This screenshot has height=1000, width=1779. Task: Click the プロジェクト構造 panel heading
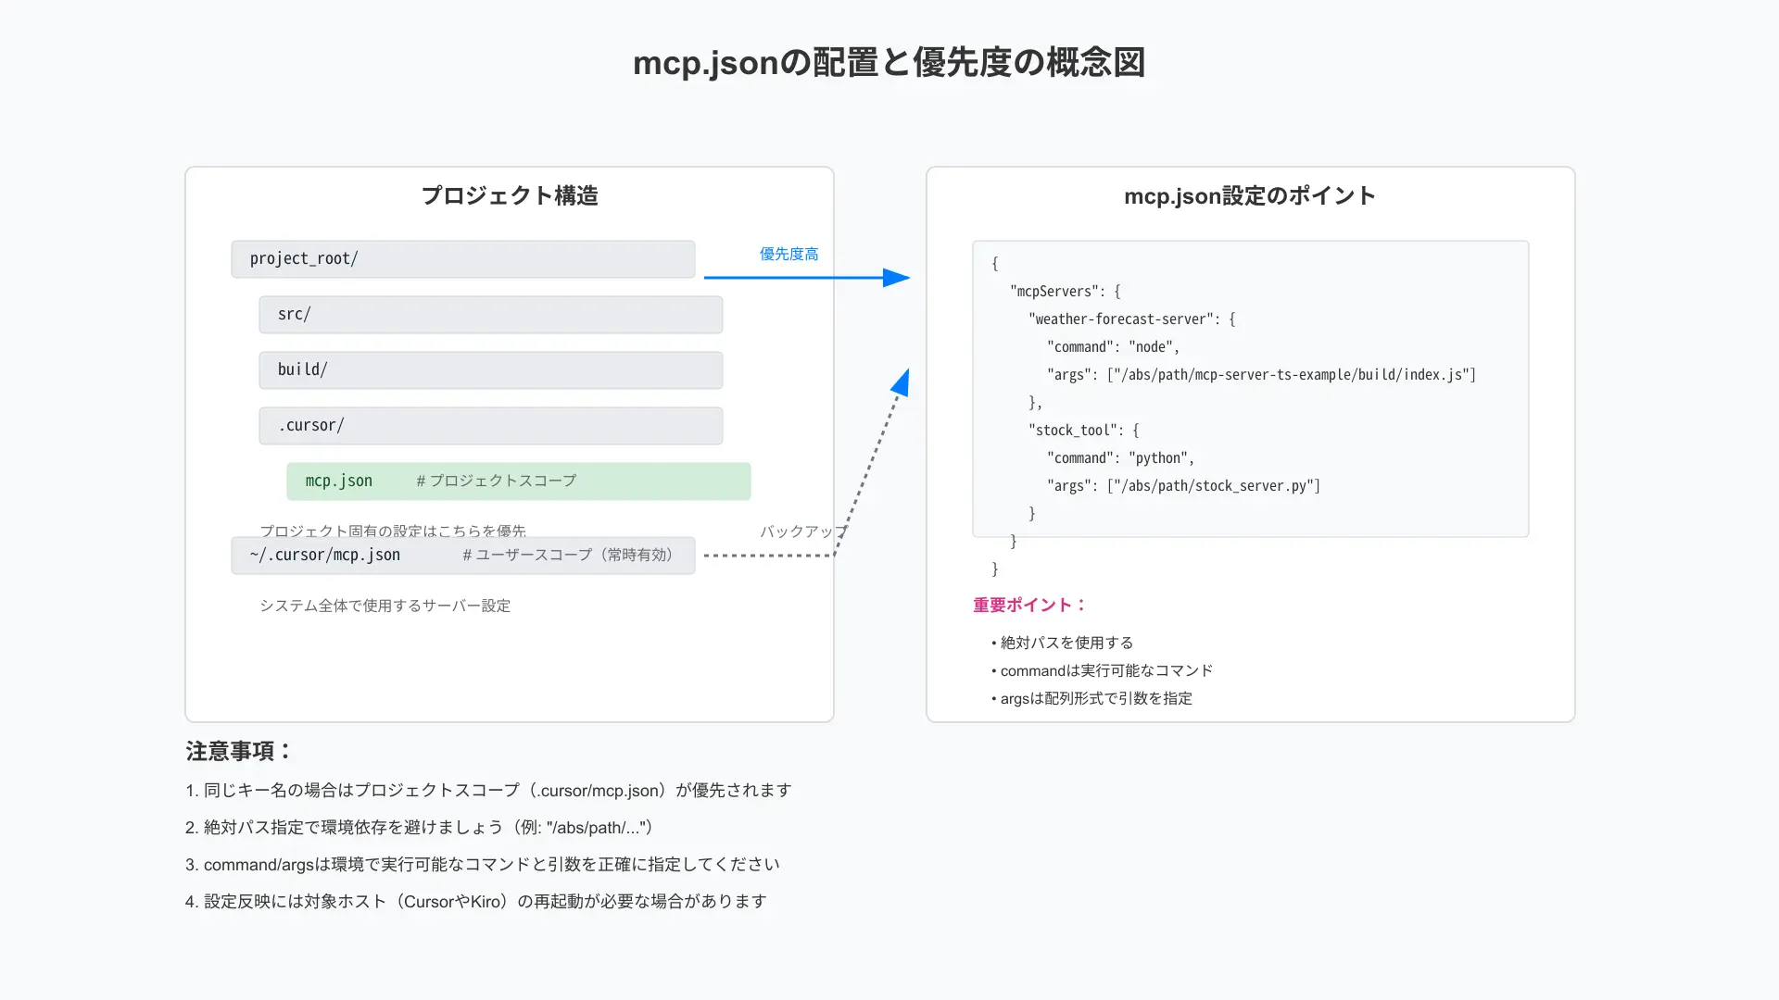coord(510,195)
